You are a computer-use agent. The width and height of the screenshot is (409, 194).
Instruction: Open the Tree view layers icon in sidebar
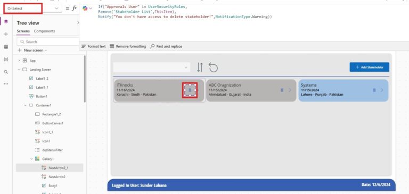[x=6, y=21]
